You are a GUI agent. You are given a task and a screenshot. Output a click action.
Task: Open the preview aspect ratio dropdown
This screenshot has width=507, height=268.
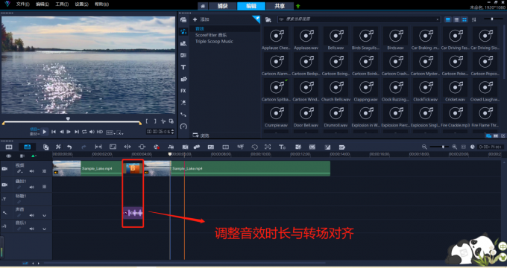[110, 133]
